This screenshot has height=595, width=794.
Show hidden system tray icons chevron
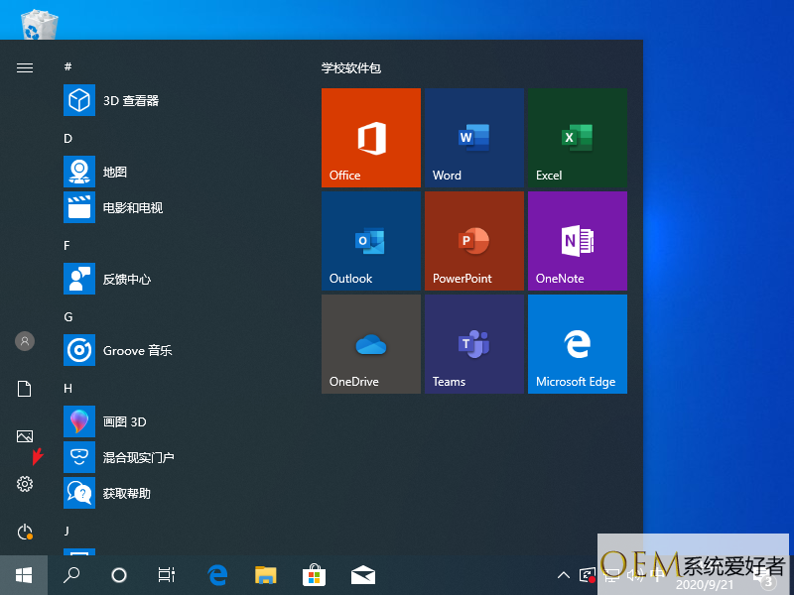point(564,574)
